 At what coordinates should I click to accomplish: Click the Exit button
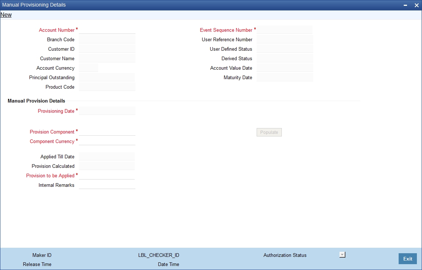point(407,259)
